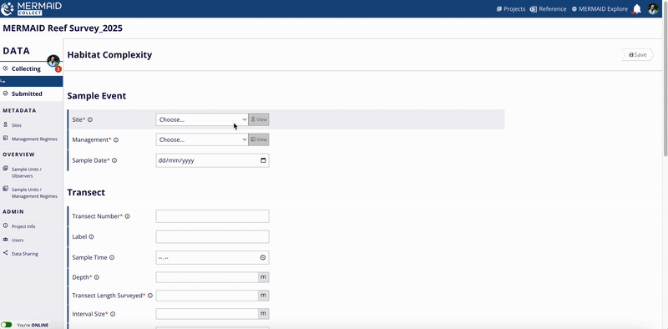Select Collecting in the sidebar
668x329 pixels.
[26, 68]
